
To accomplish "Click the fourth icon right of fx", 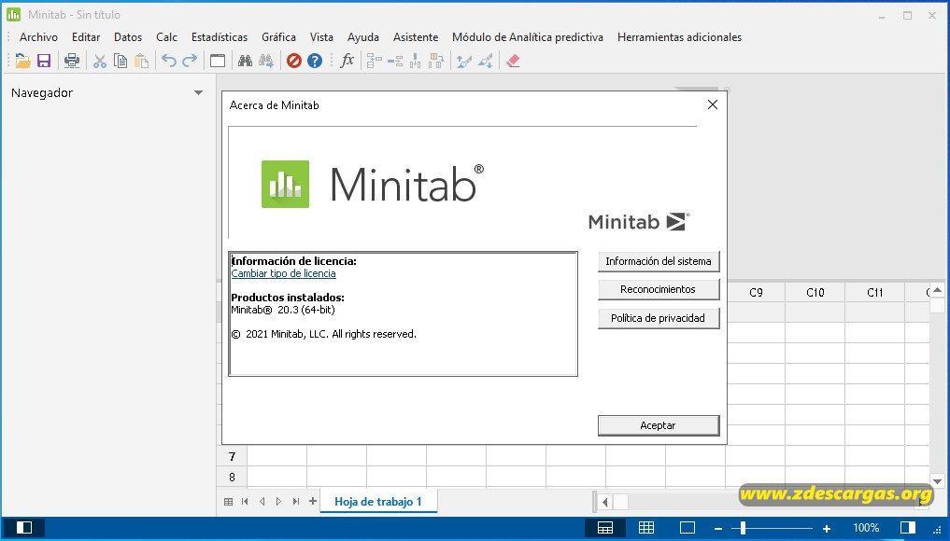I will [x=436, y=61].
